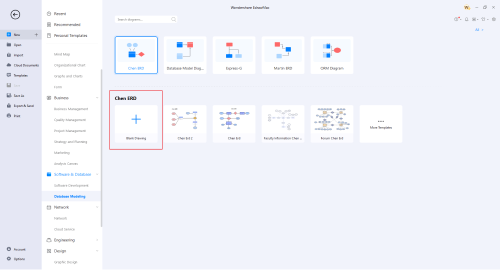Open the notifications bell

[x=466, y=19]
